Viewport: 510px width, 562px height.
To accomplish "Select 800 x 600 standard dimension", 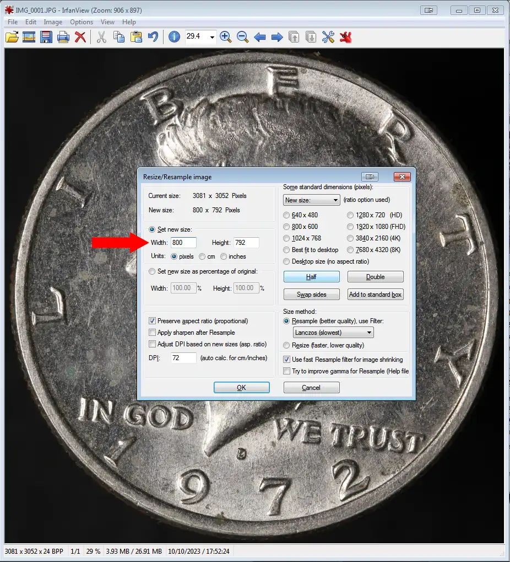I will [x=286, y=227].
